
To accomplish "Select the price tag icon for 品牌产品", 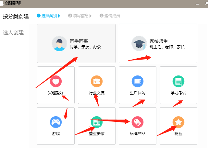I will (x=138, y=122).
